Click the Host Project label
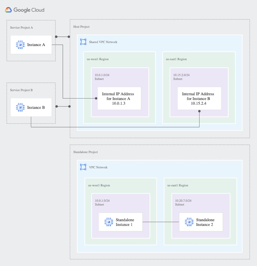Image resolution: width=257 pixels, height=266 pixels. point(81,27)
